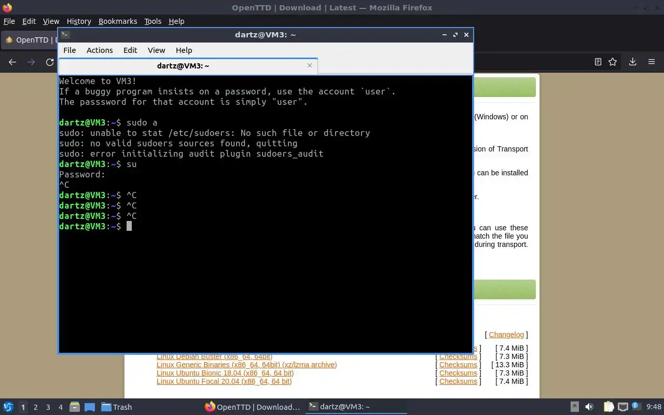Open Firefox File menu
The width and height of the screenshot is (664, 415).
click(x=9, y=21)
